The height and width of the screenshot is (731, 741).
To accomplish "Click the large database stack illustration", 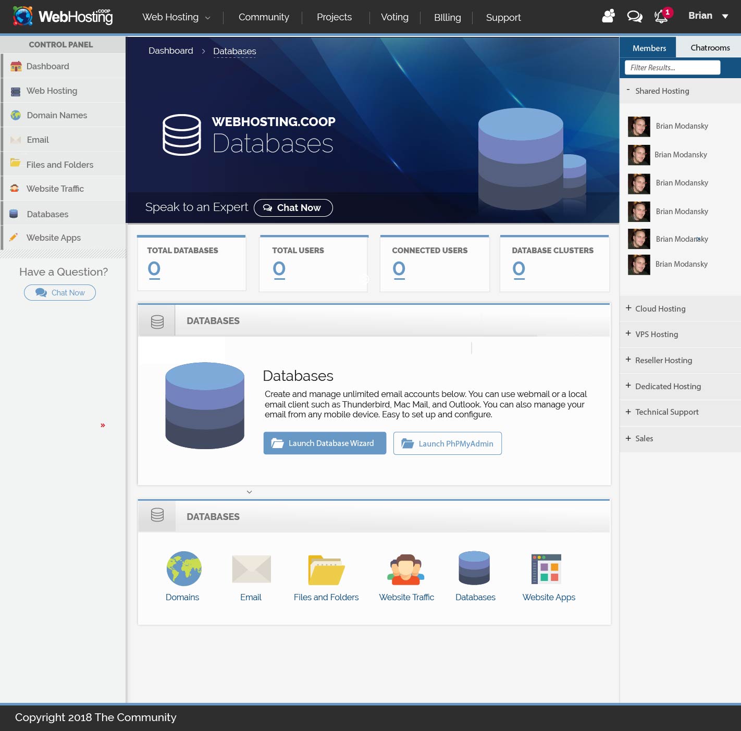I will coord(205,405).
